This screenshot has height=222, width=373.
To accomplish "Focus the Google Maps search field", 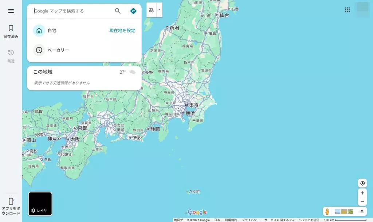I will (73, 11).
